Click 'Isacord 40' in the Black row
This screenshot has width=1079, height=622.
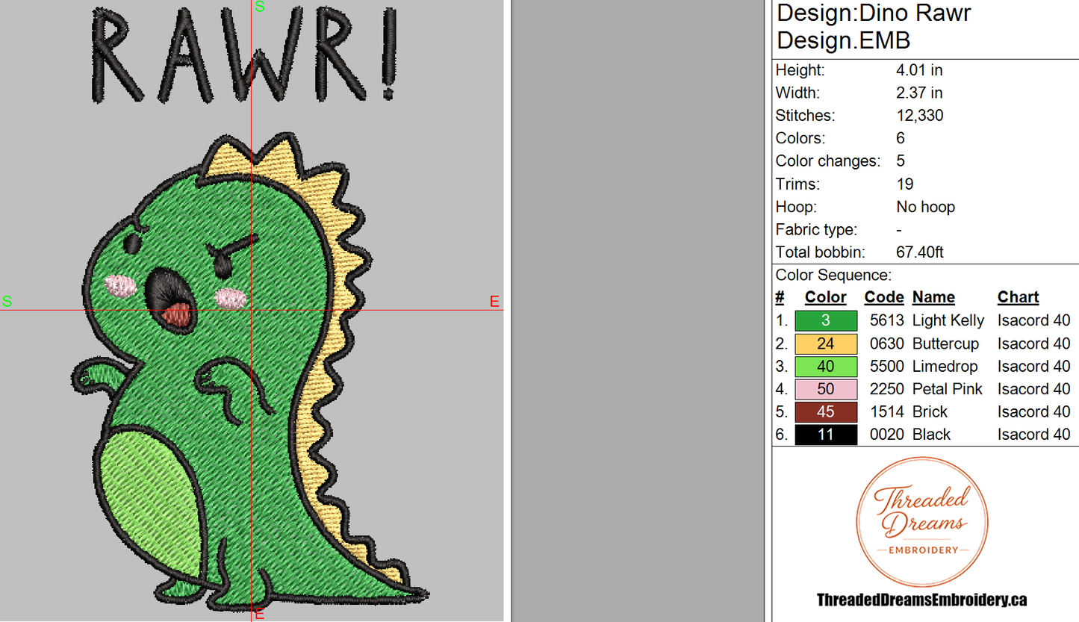click(x=1034, y=435)
